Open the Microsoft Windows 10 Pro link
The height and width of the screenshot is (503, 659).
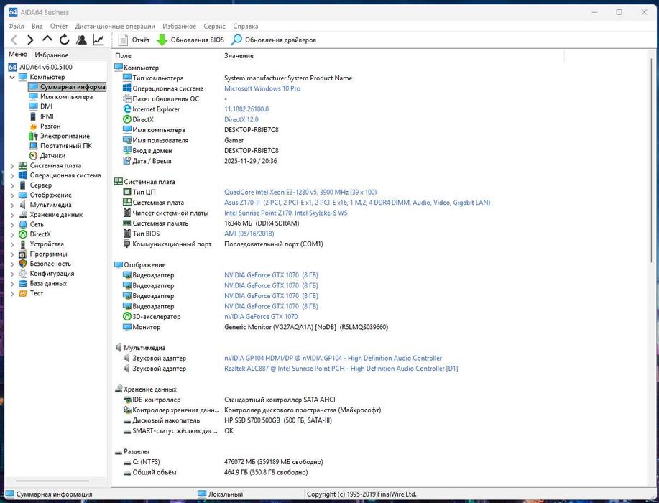coord(262,88)
